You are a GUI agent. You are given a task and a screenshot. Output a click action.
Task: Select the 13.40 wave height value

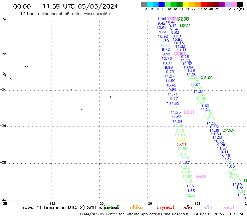180,135
